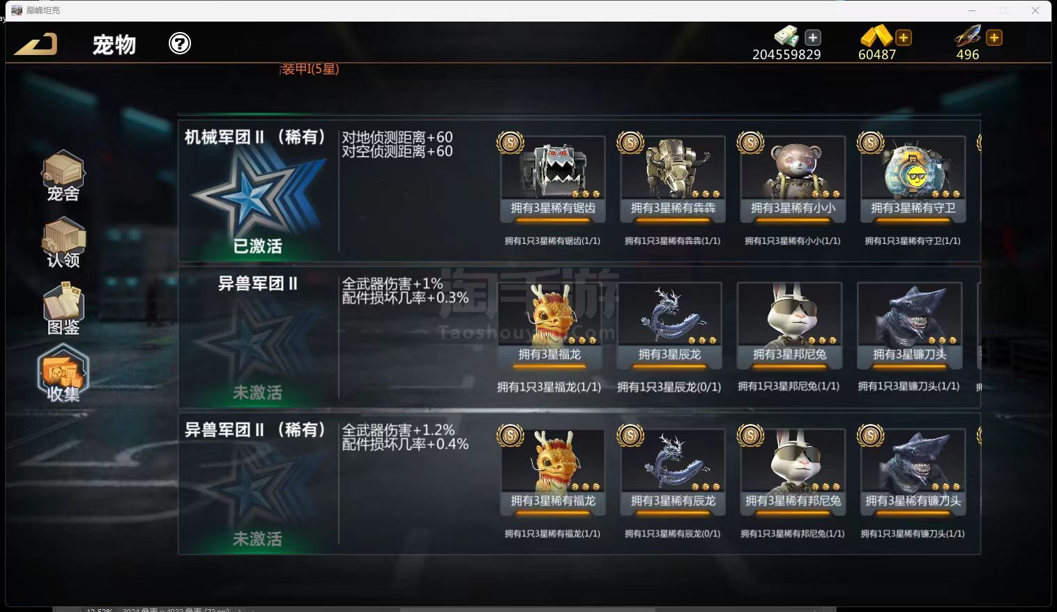Open the 认领 sidebar tab
The image size is (1057, 612).
[63, 243]
